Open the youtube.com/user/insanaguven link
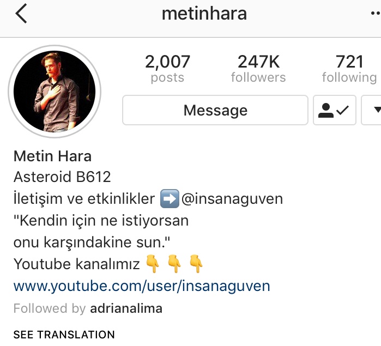 pyautogui.click(x=142, y=286)
